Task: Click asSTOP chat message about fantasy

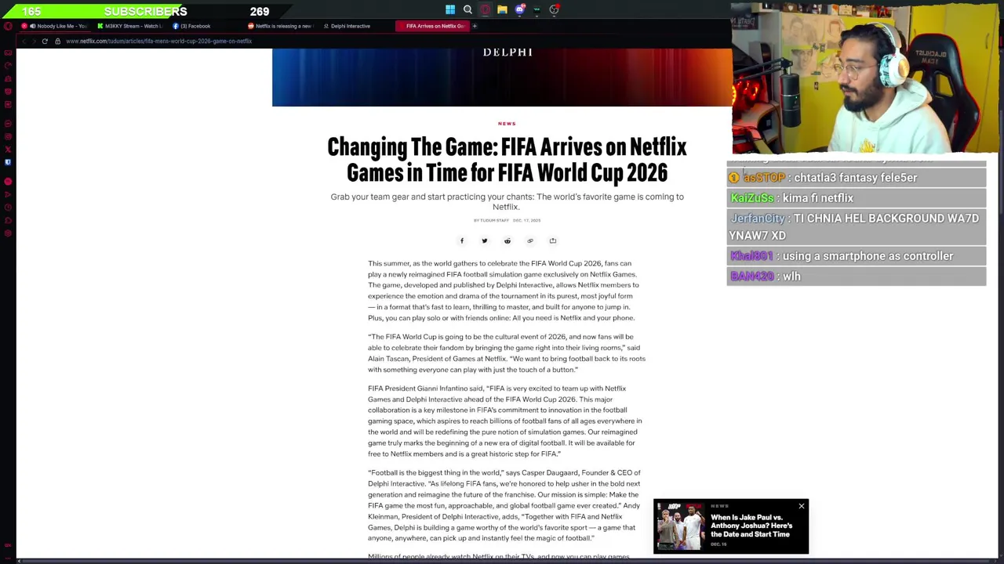Action: coord(857,178)
